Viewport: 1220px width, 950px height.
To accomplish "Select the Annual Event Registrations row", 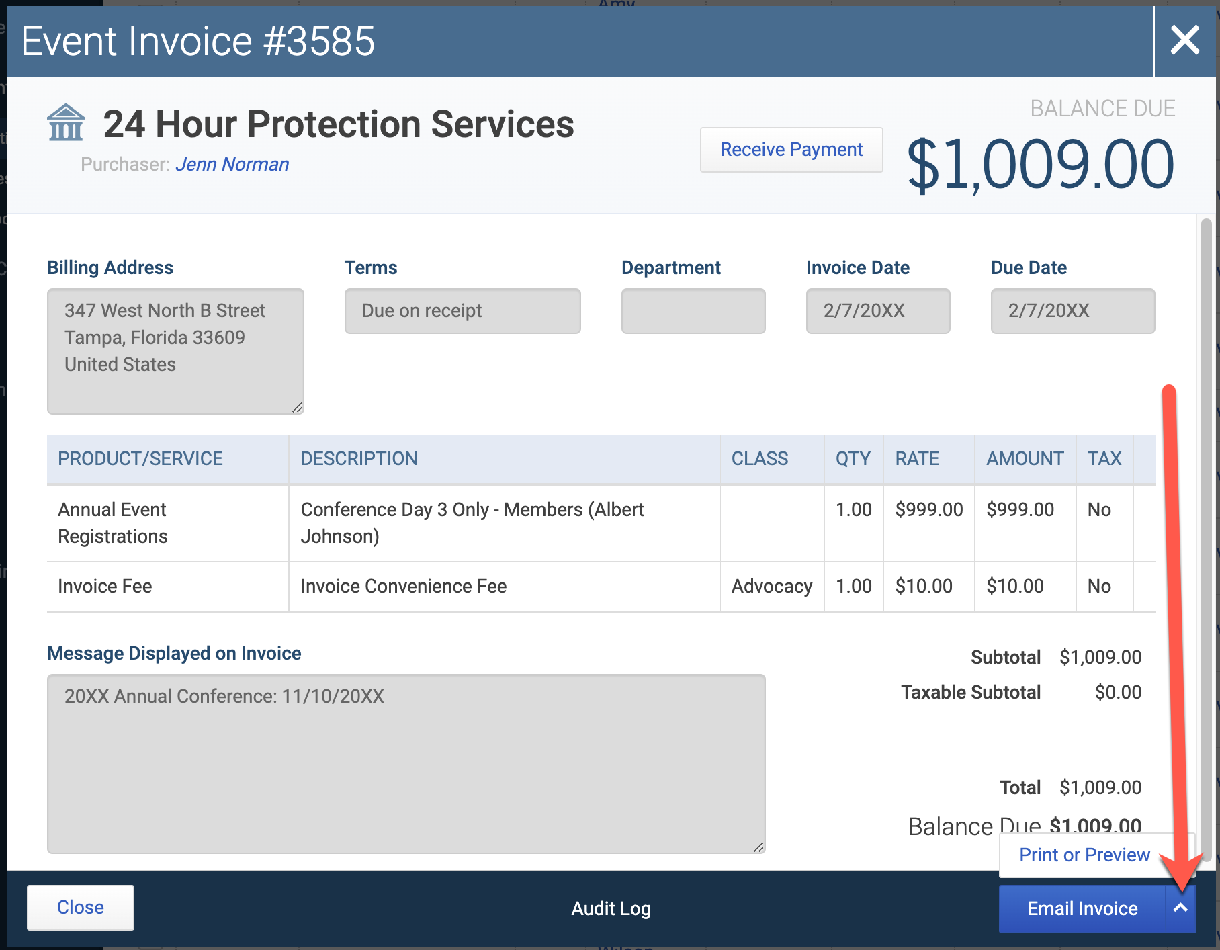I will [x=601, y=523].
